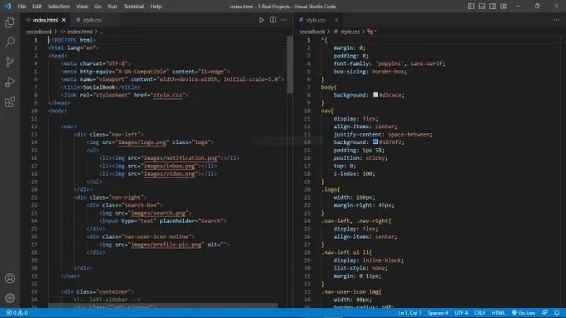This screenshot has height=318, width=566.
Task: Switch to the index.html tab
Action: pos(45,20)
